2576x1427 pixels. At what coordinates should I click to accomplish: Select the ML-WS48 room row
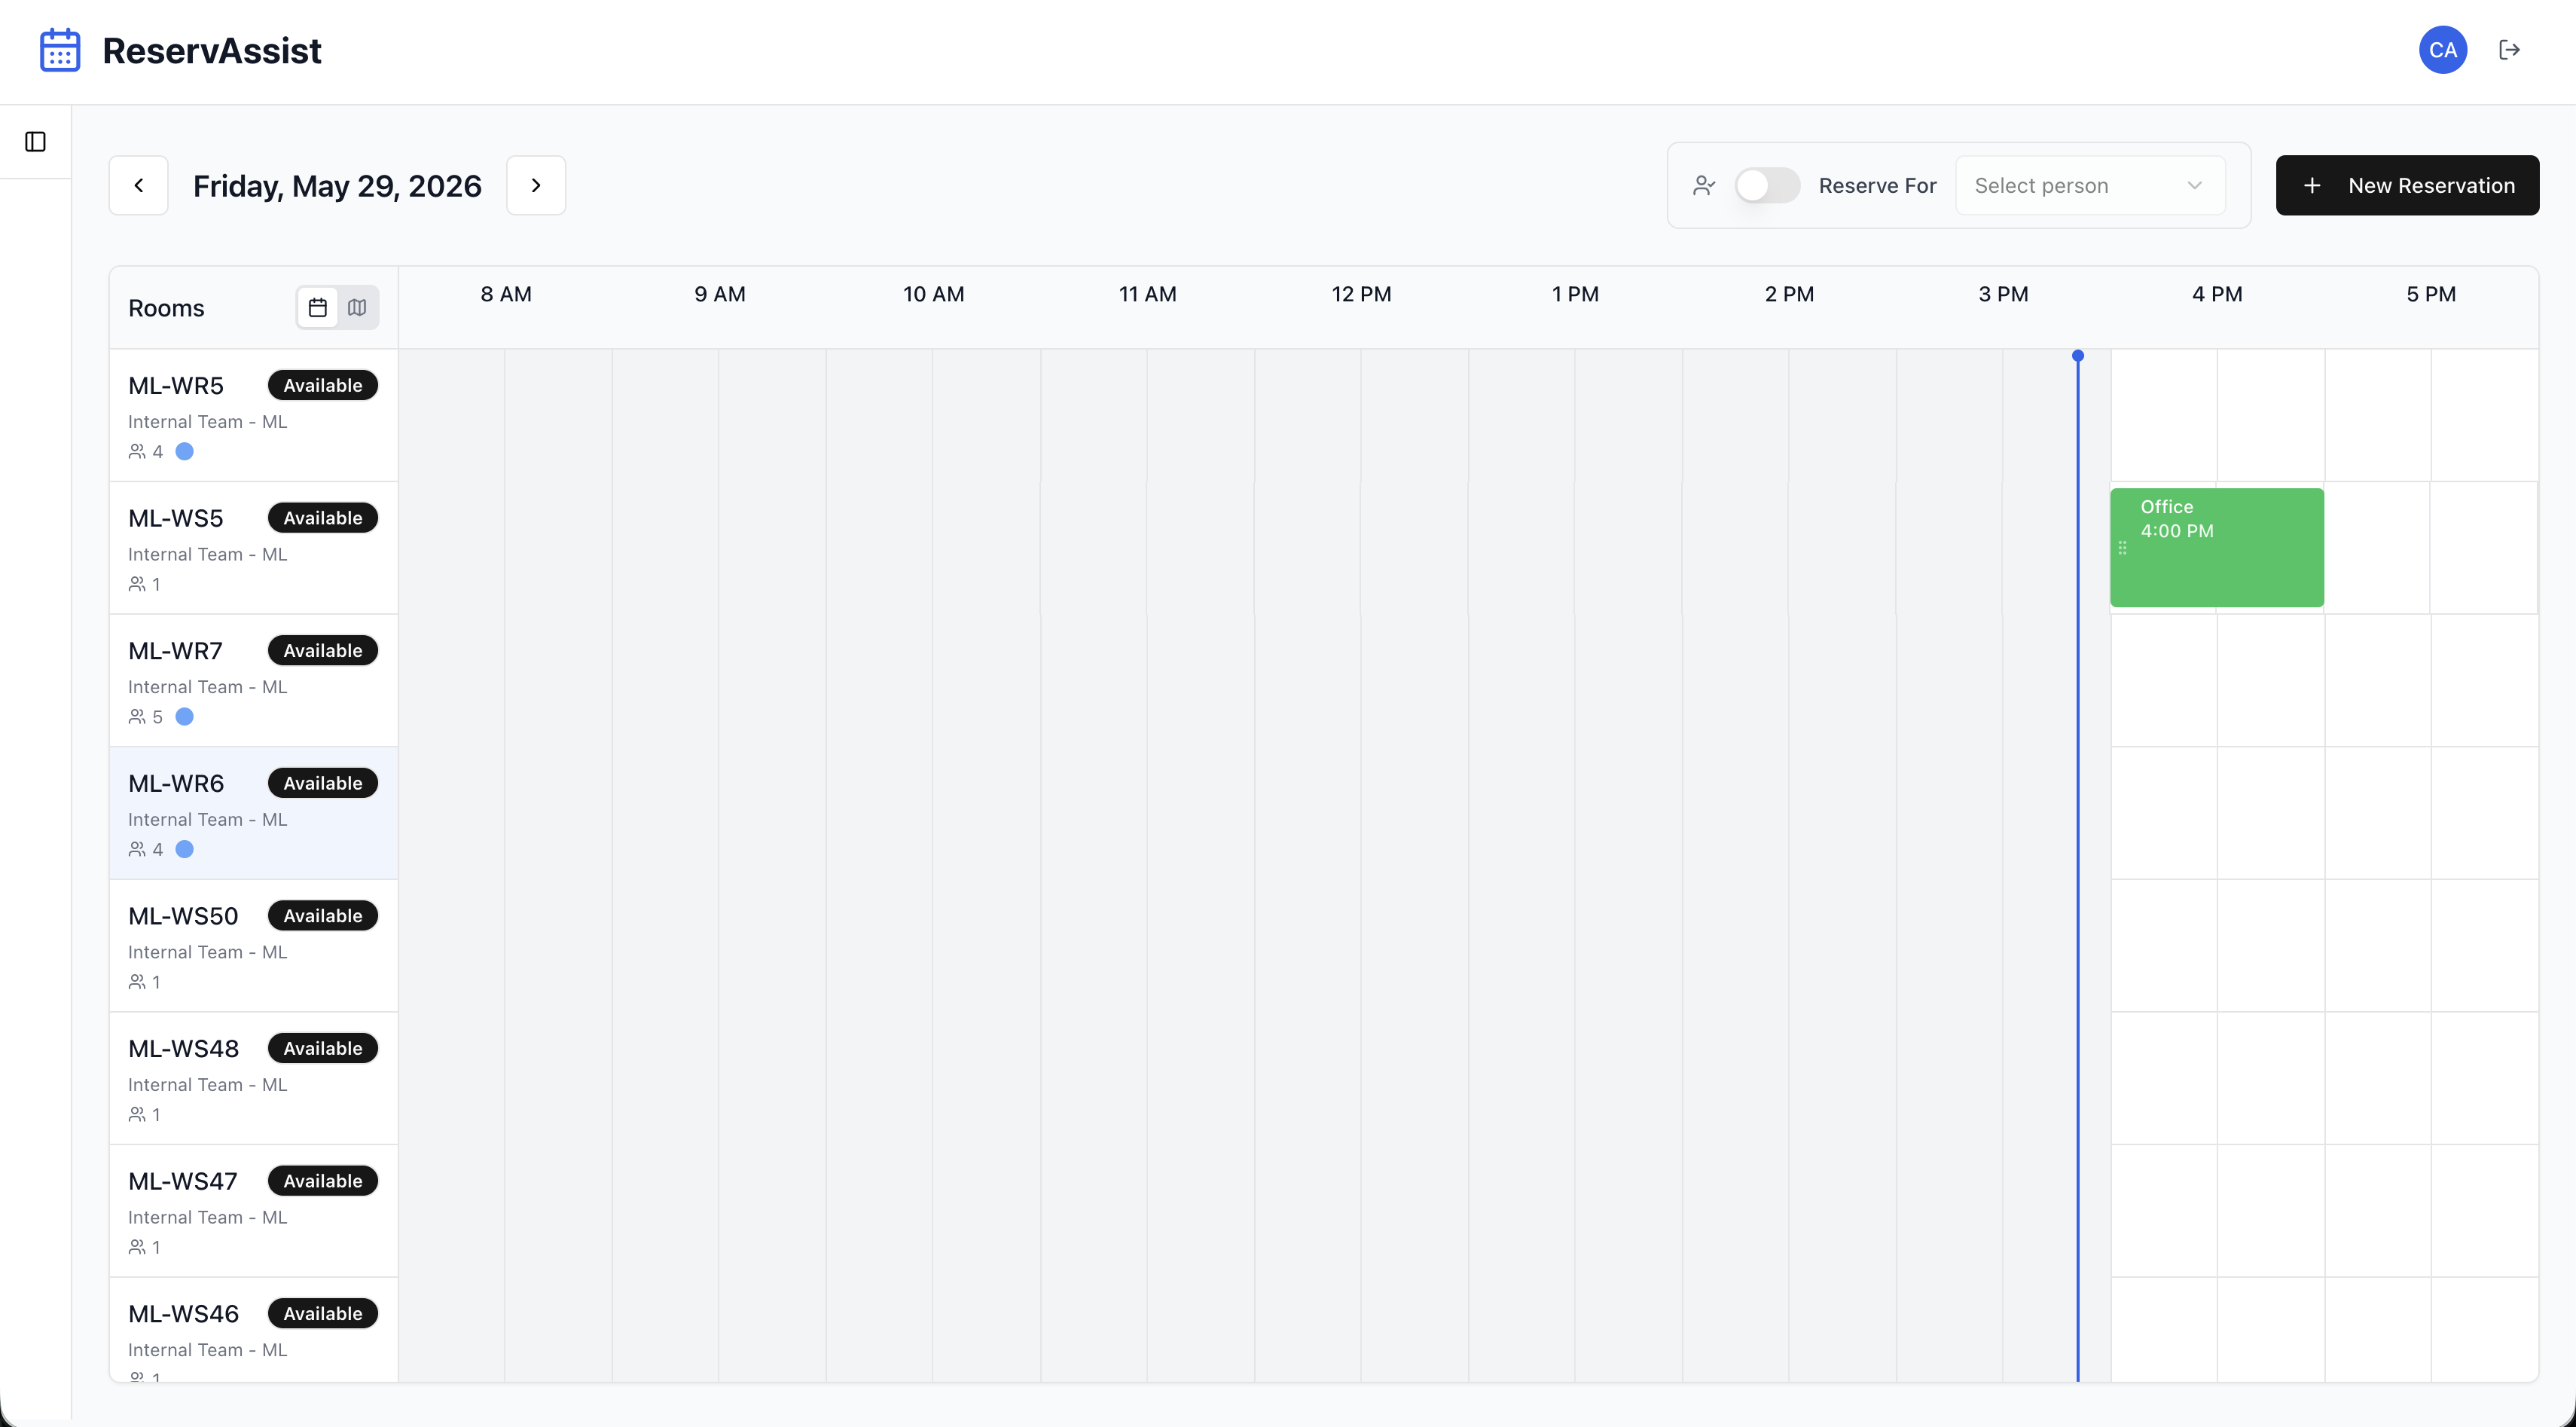pyautogui.click(x=253, y=1078)
